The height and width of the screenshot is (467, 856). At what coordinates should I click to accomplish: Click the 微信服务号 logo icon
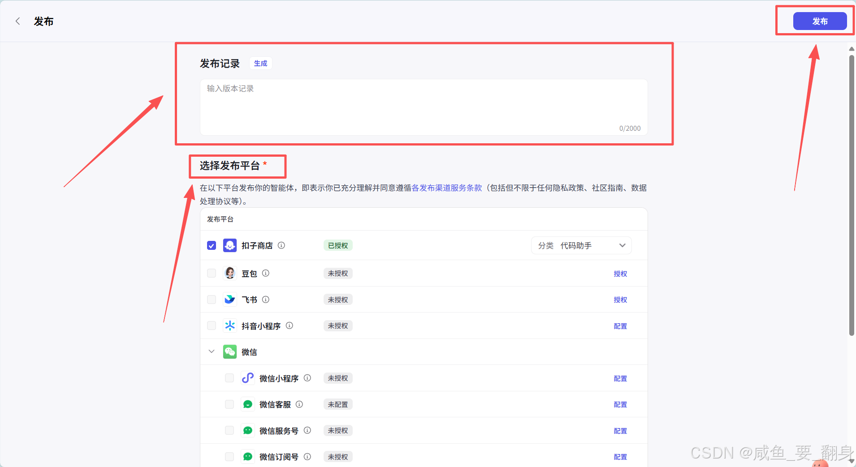[248, 430]
